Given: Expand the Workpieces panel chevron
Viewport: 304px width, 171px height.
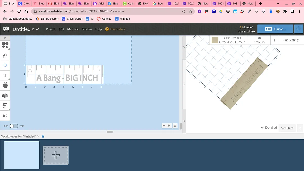Looking at the screenshot, I should (39, 136).
